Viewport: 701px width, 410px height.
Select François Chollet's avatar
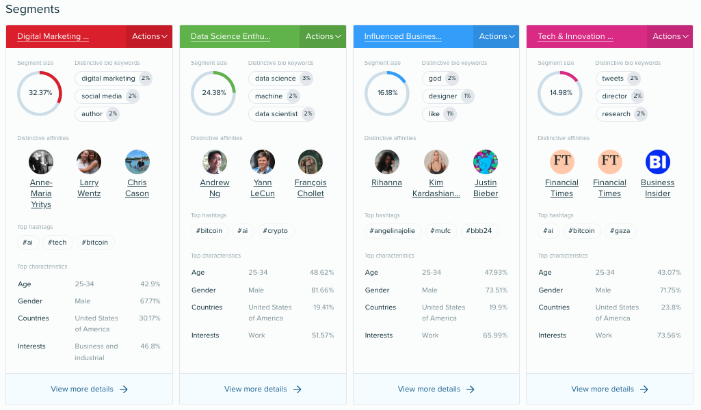click(310, 161)
